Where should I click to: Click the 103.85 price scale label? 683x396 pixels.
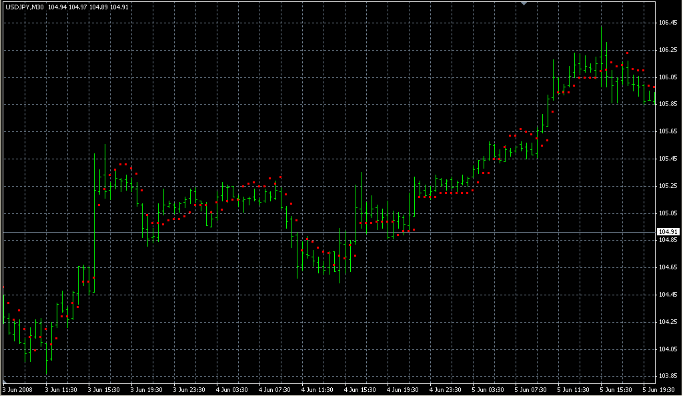coord(667,376)
